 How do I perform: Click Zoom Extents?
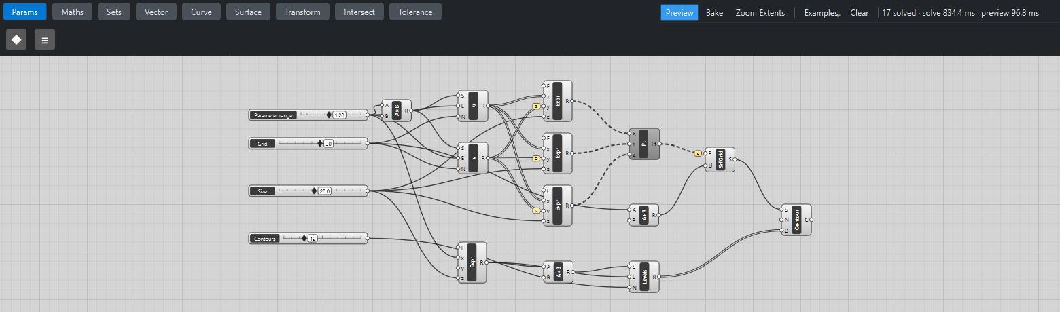point(760,13)
